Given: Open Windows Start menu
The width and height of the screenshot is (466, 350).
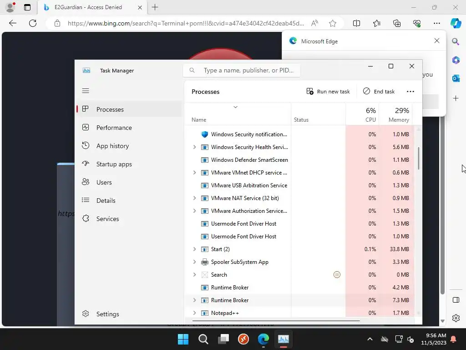Looking at the screenshot, I should [183, 339].
